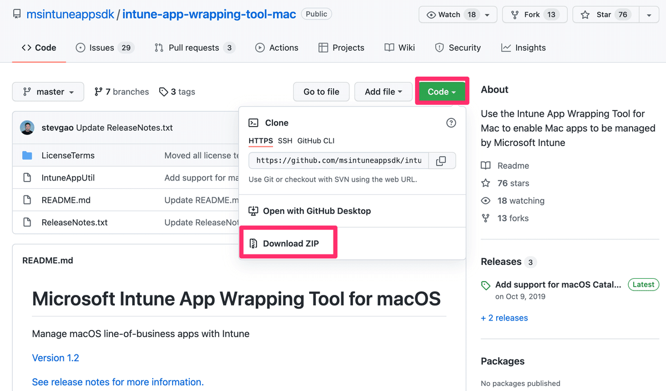Screen dimensions: 666x391
Task: Click the README.md header above the readme
Action: coord(48,260)
